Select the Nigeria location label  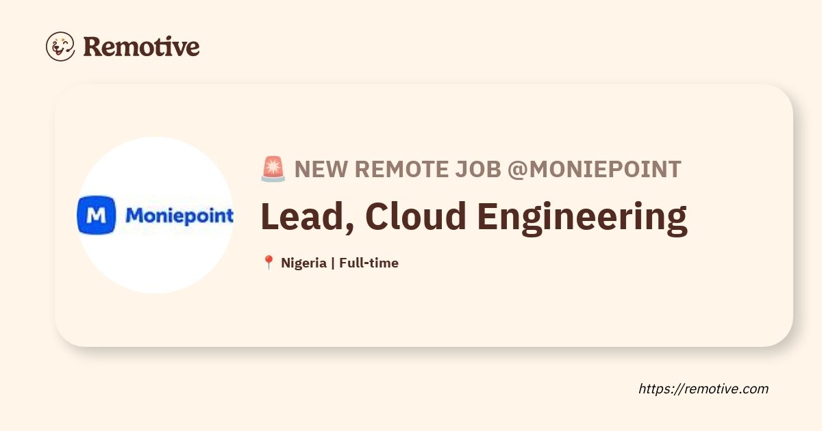click(x=303, y=263)
